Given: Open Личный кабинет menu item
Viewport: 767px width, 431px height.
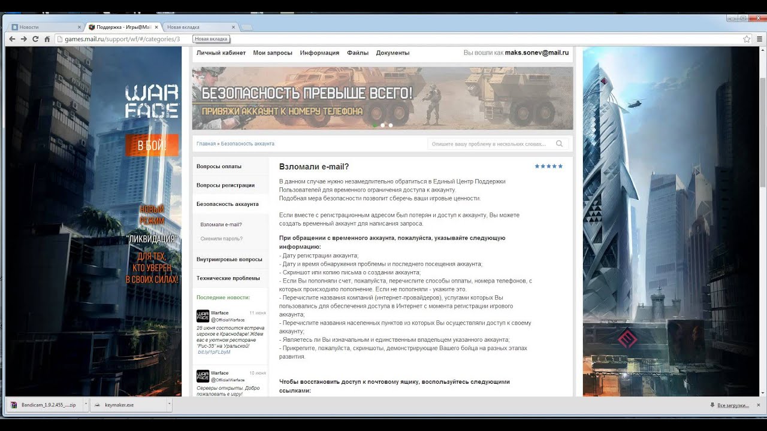Looking at the screenshot, I should (221, 53).
